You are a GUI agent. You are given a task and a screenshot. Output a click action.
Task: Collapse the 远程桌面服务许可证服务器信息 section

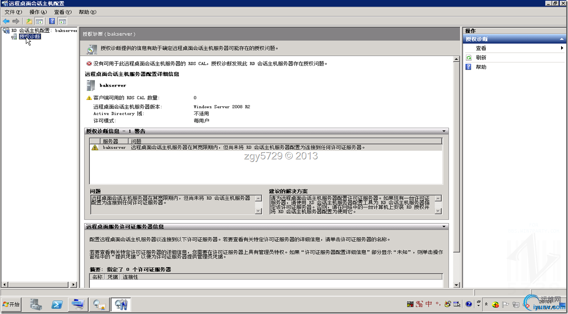point(444,227)
